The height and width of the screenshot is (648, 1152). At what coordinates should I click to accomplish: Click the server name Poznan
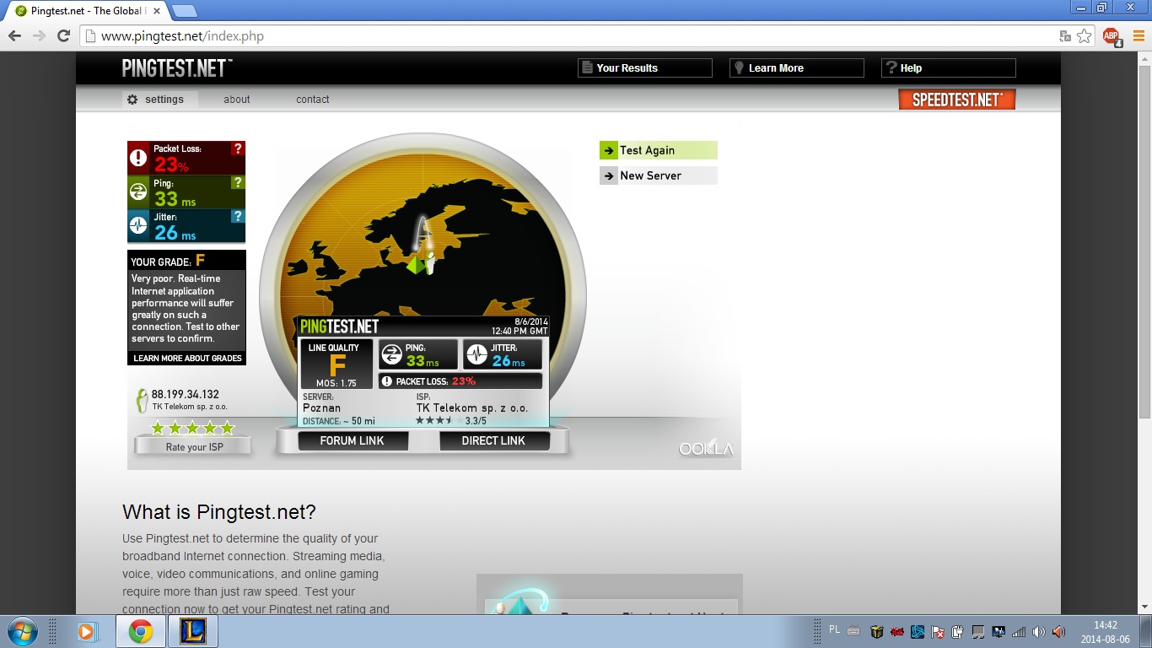click(x=322, y=408)
